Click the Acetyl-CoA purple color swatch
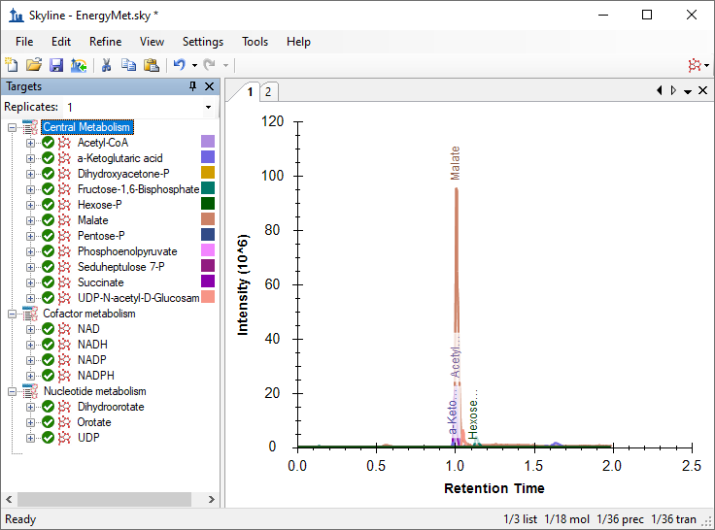The image size is (715, 530). click(208, 142)
